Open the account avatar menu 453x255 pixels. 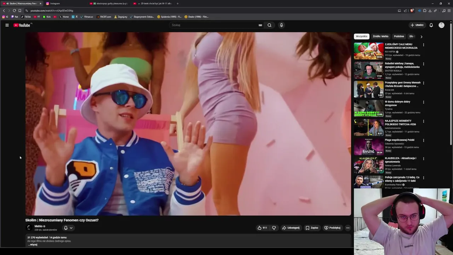tap(441, 25)
